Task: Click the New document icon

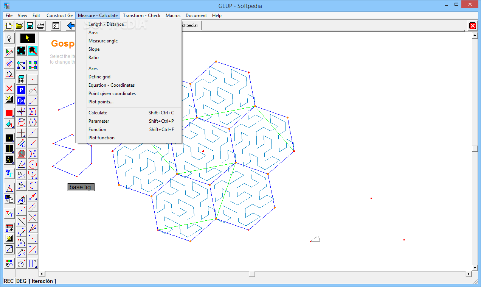Action: click(x=9, y=26)
